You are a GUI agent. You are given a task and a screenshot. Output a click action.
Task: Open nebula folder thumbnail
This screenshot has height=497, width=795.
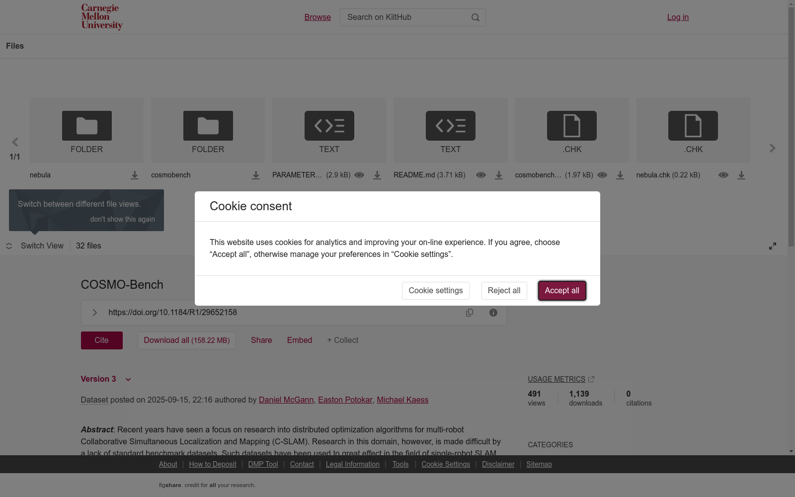click(86, 130)
